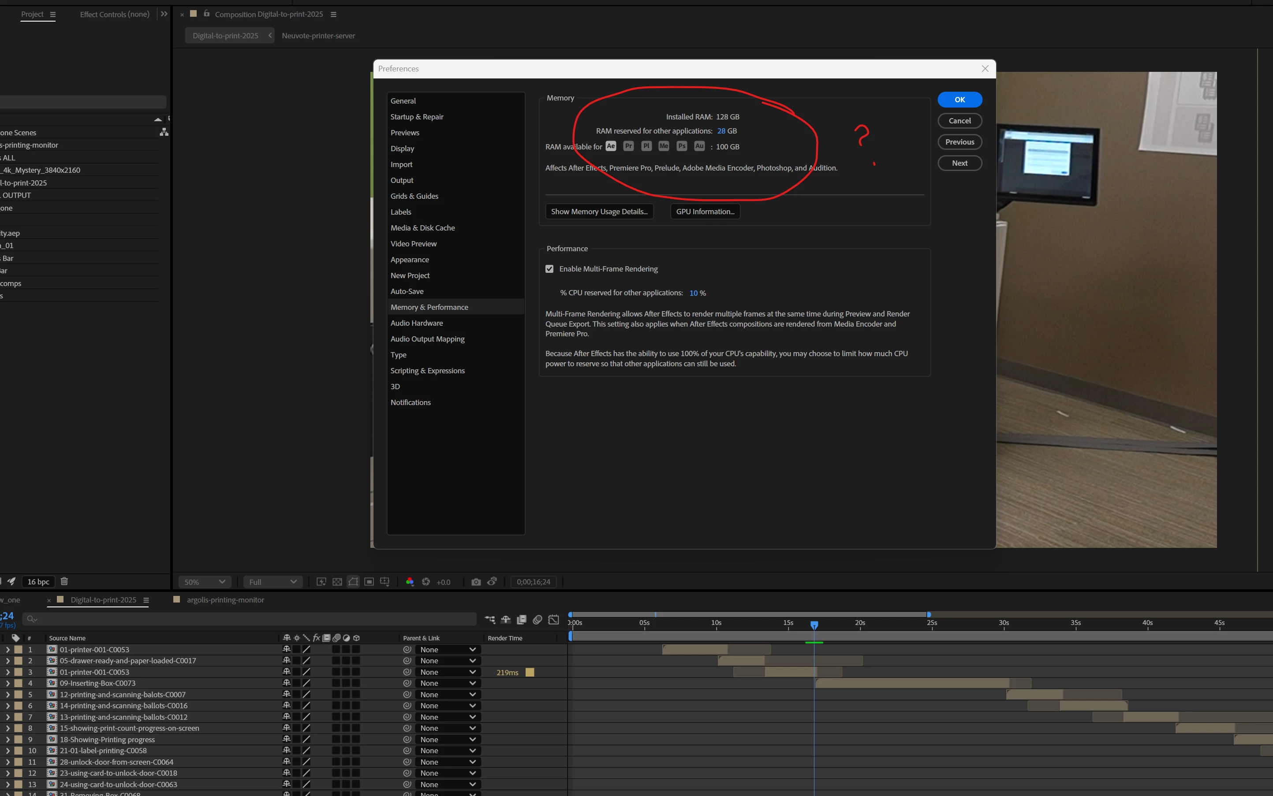Click the Reset Exposure aperture icon
The image size is (1273, 796).
pos(426,582)
